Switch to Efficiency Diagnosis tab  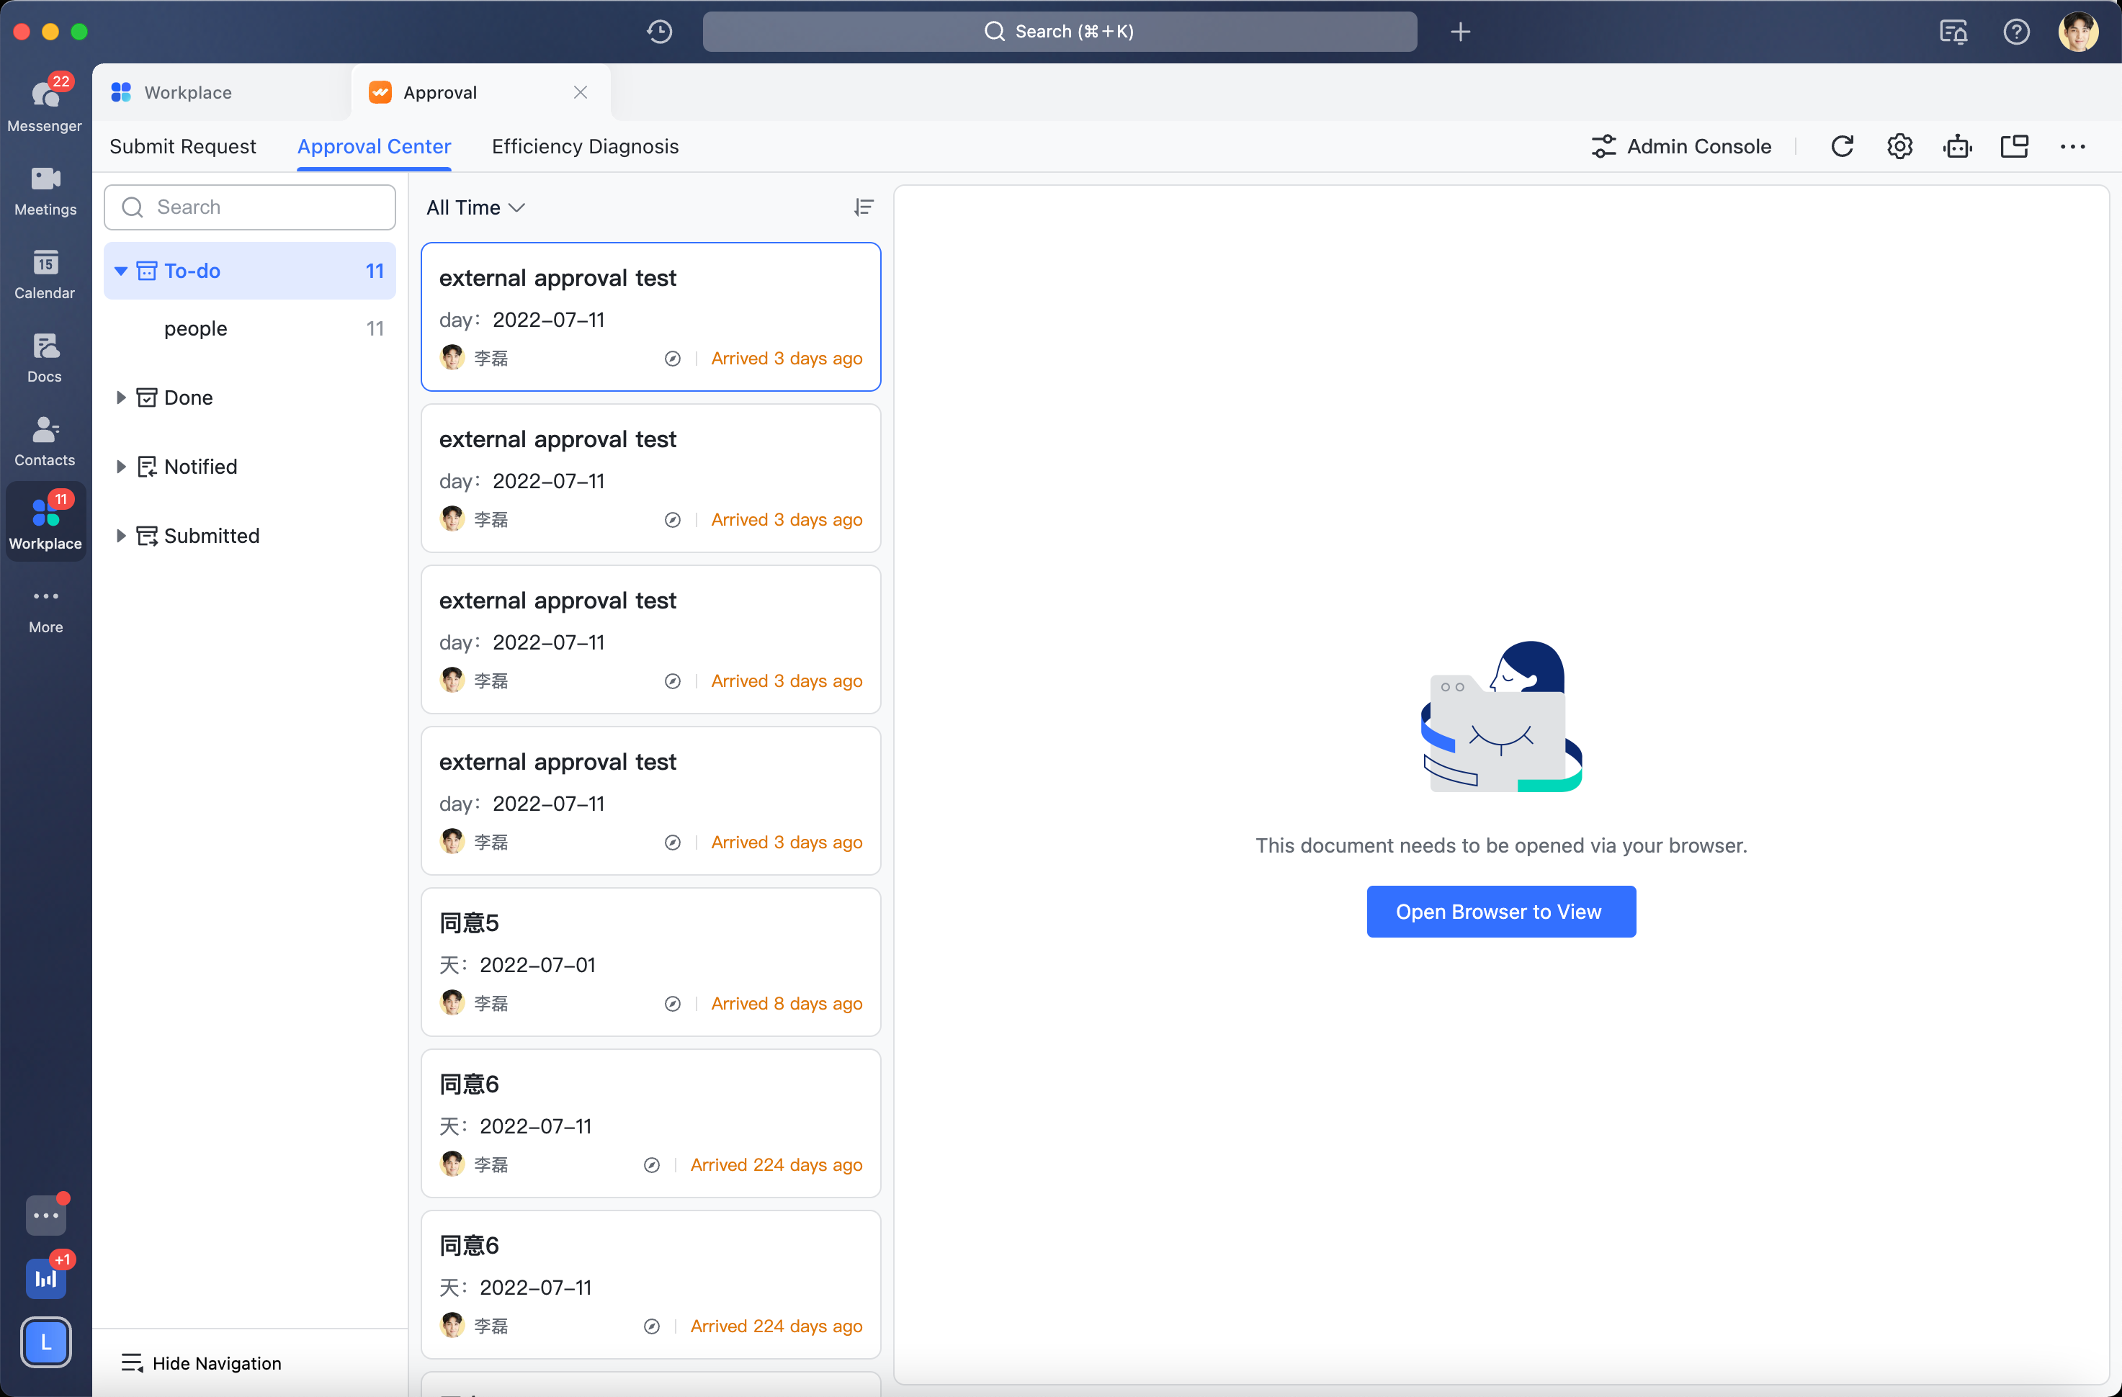click(585, 146)
